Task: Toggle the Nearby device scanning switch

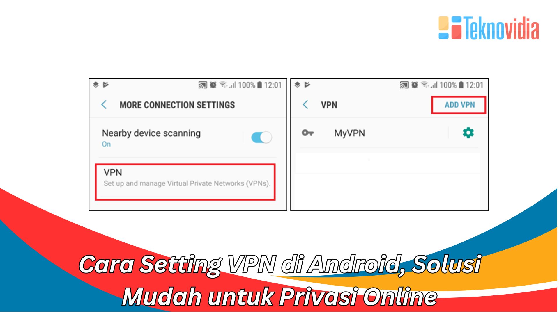Action: tap(262, 138)
